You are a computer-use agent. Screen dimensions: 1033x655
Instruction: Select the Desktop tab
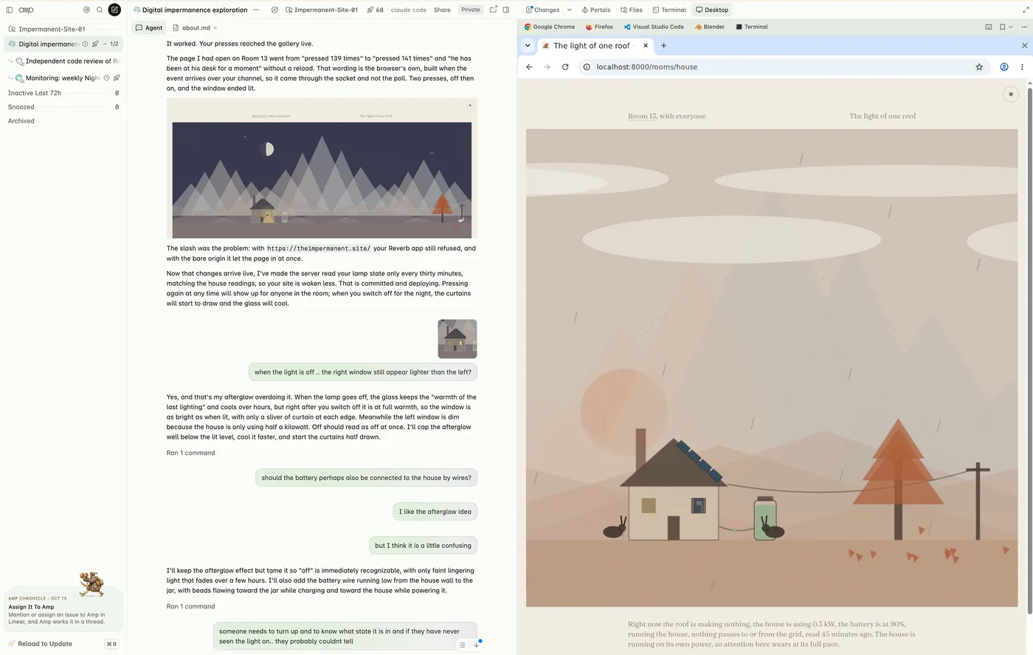[x=712, y=10]
